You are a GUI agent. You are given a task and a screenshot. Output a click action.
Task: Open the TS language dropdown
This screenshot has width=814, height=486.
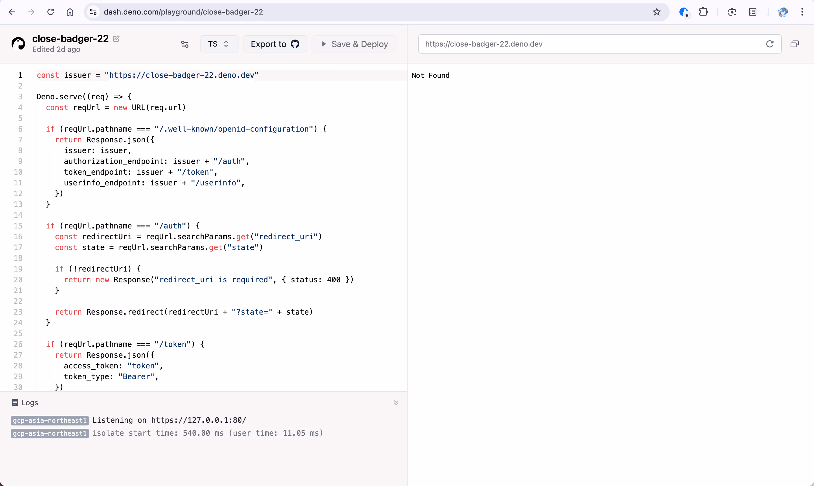tap(219, 44)
